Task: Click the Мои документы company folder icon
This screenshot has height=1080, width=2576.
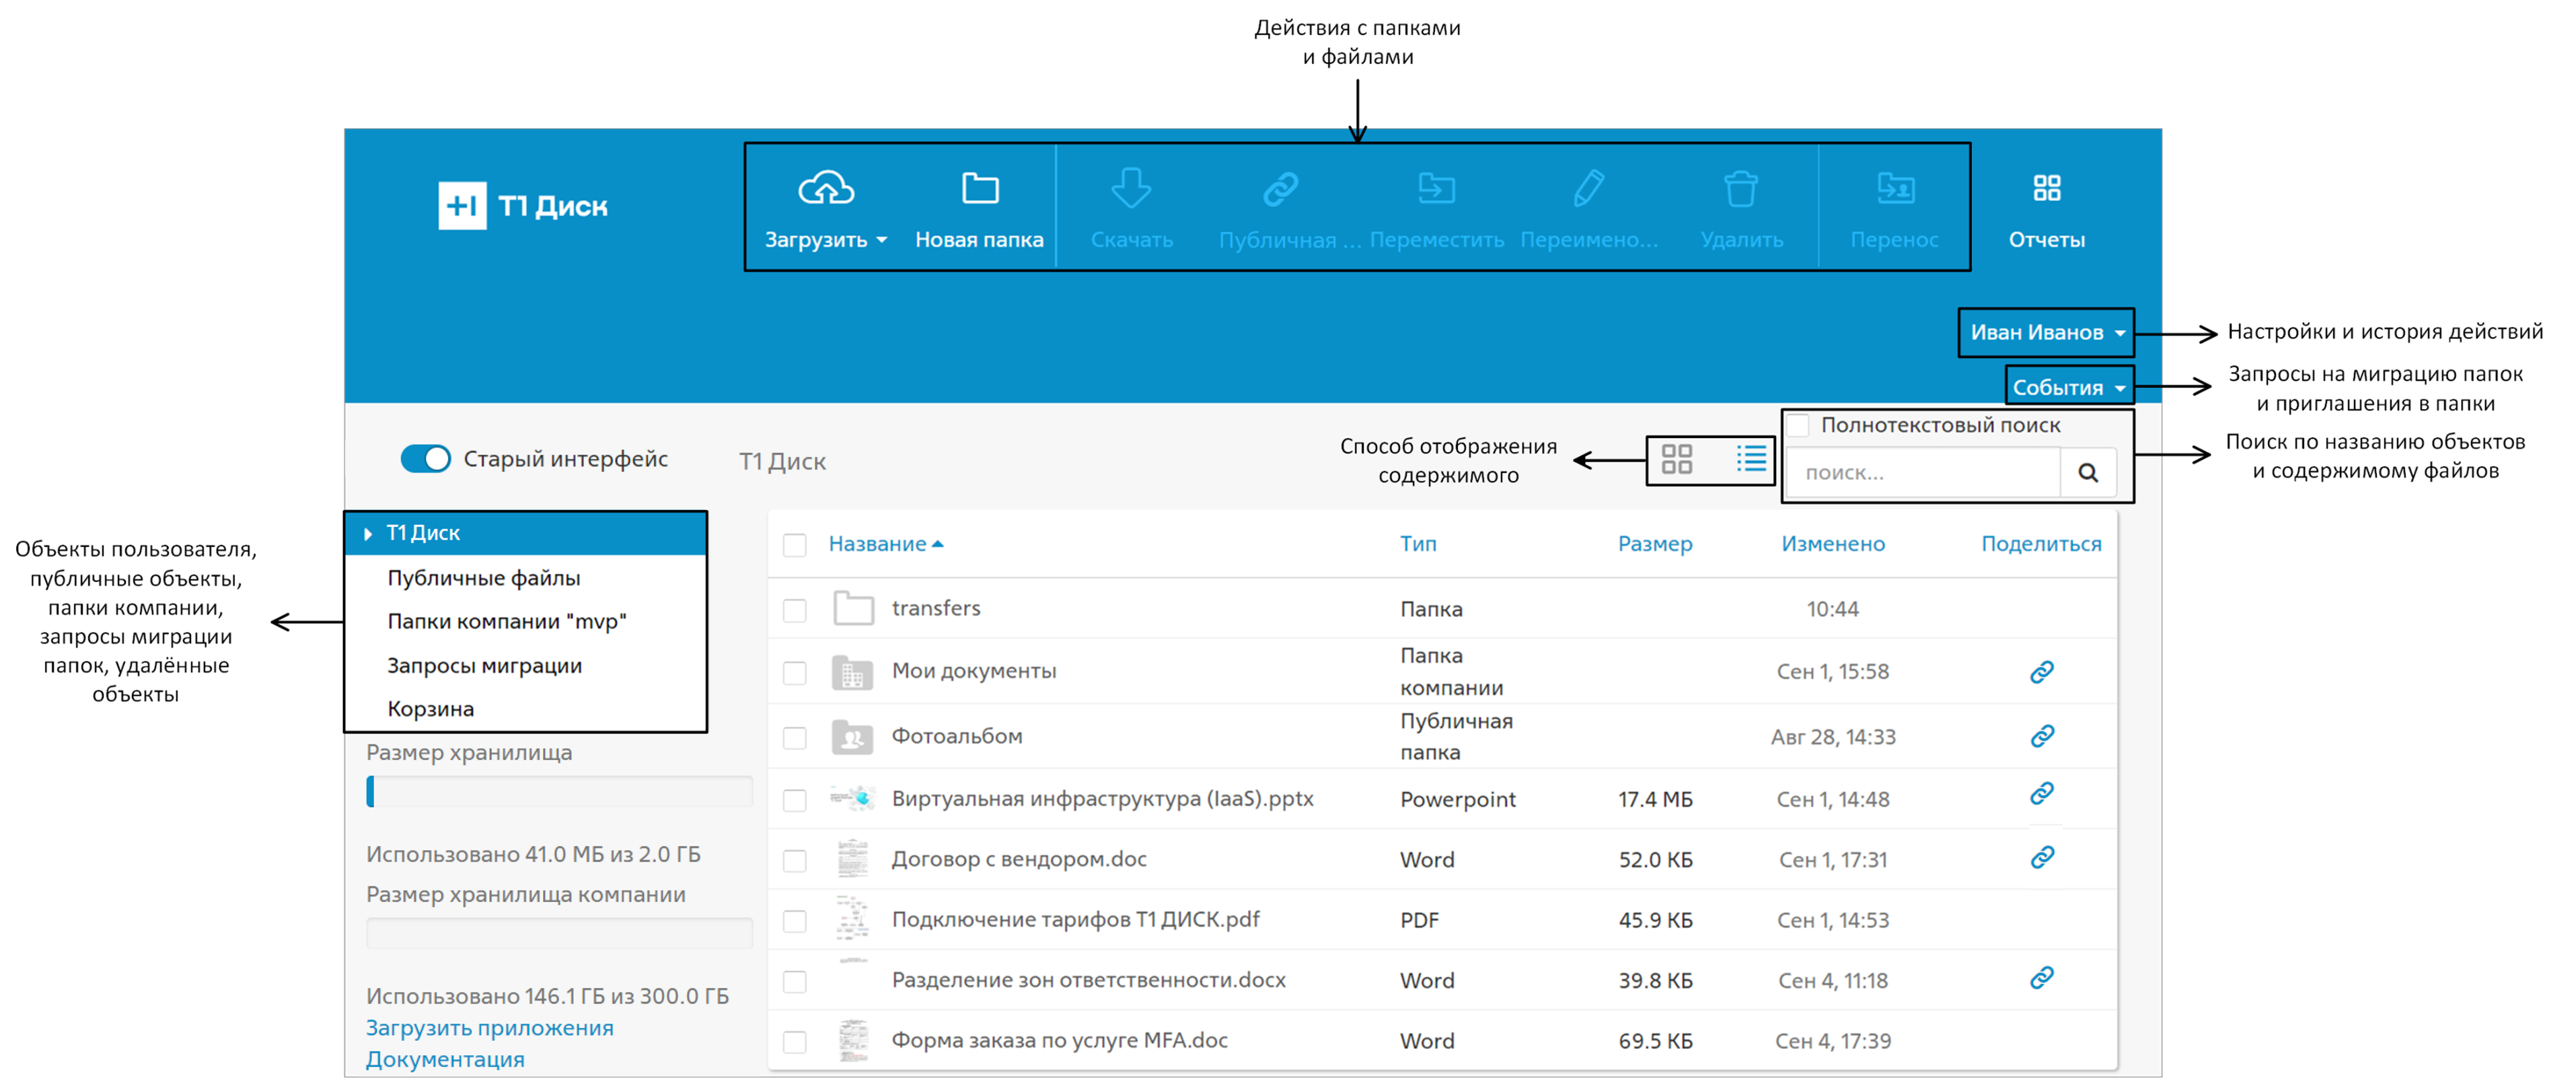Action: [852, 672]
